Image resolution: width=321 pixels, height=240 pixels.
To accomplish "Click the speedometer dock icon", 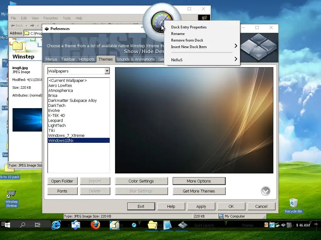I will click(161, 22).
